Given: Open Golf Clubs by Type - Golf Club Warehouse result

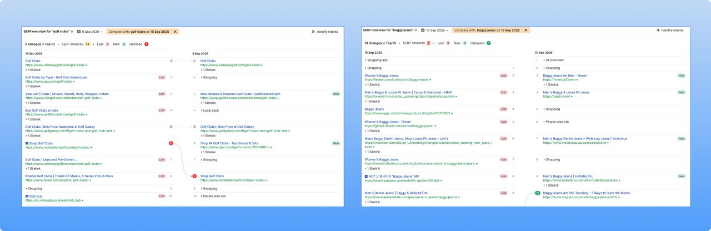Looking at the screenshot, I should click(x=56, y=77).
